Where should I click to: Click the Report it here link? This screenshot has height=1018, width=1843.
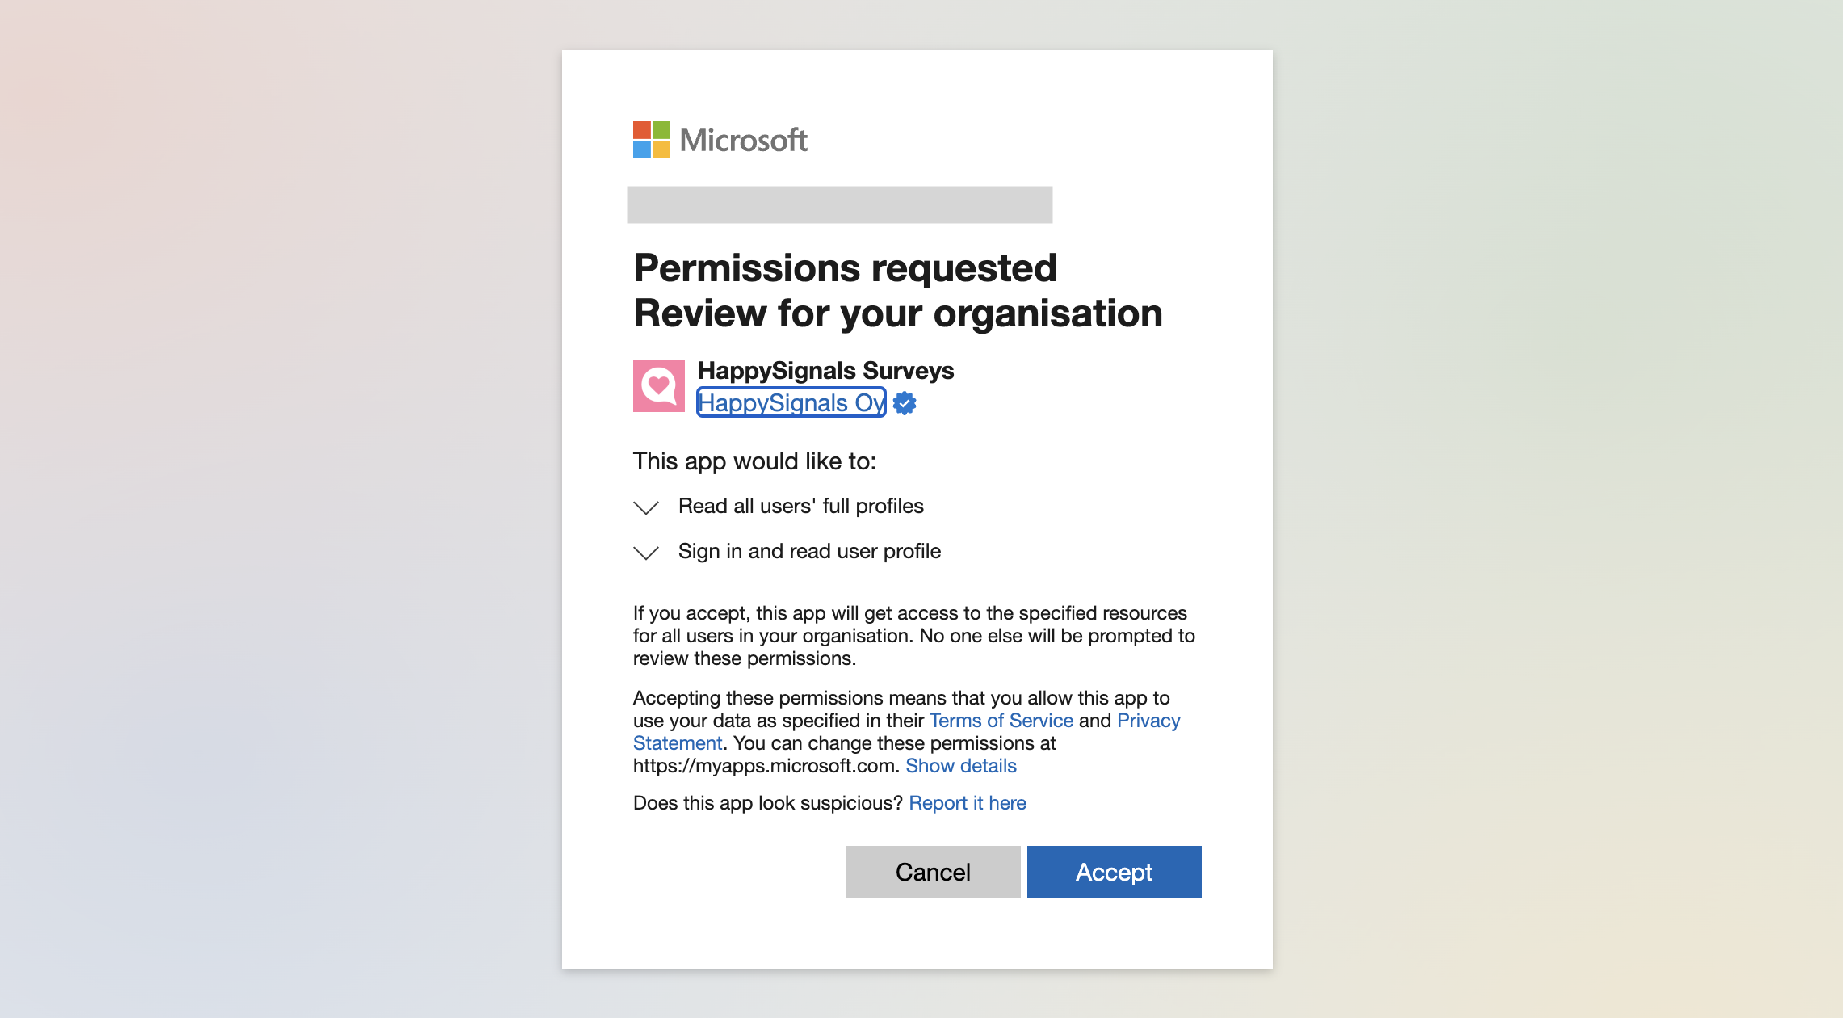pyautogui.click(x=967, y=802)
